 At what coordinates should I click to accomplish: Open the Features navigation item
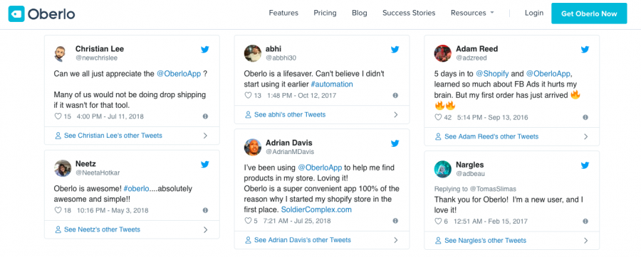click(283, 13)
